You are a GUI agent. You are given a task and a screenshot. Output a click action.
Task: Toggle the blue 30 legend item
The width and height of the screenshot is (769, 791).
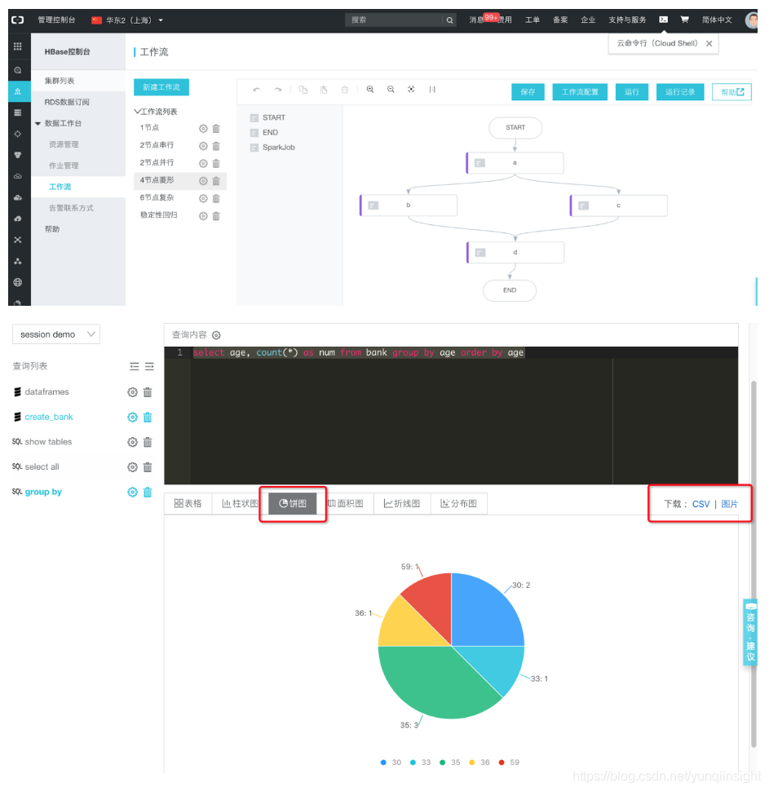point(391,762)
